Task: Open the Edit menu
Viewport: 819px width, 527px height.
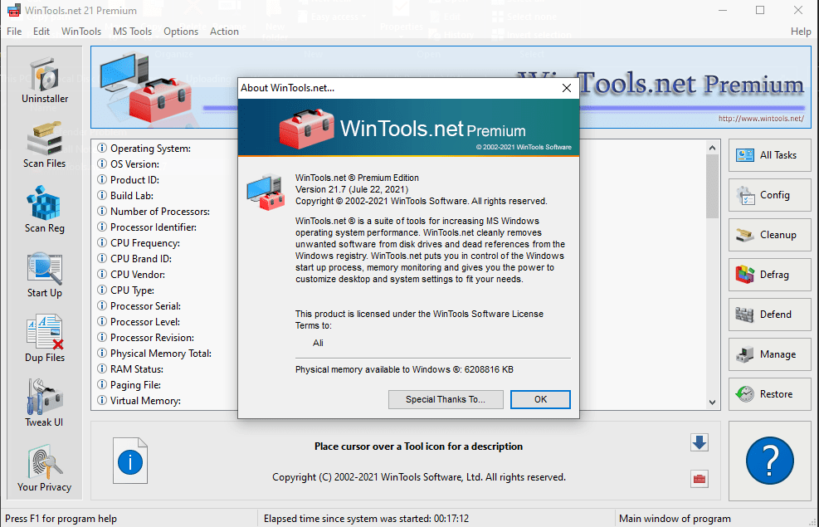Action: (41, 32)
